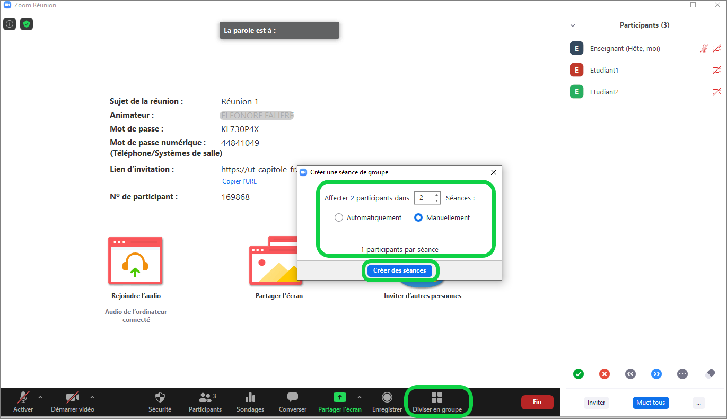
Task: Open share options arrow beside Partager l'écran
Action: click(x=360, y=397)
